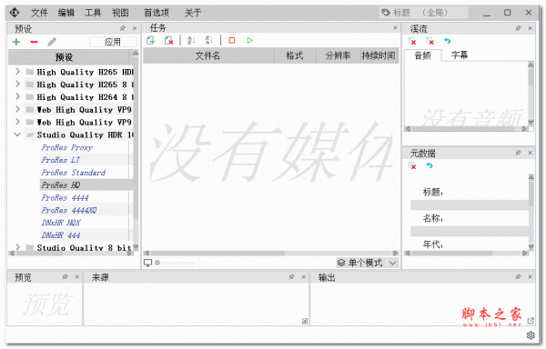Screen dimensions: 546x349
Task: Adjust the zoom slider below task list
Action: pos(177,263)
